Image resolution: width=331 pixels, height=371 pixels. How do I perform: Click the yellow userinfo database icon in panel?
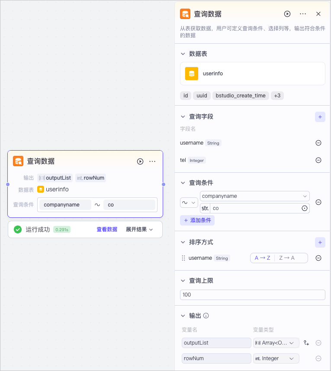[192, 74]
